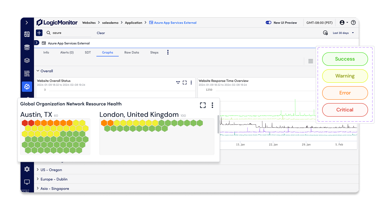Image resolution: width=380 pixels, height=214 pixels.
Task: Click the first red hexagon in Austin, TX
Action: (25, 123)
